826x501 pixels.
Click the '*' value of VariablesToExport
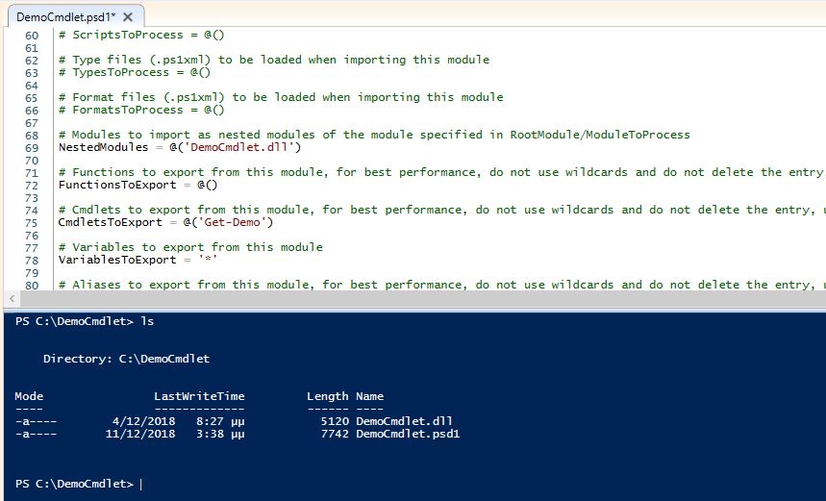(x=208, y=260)
